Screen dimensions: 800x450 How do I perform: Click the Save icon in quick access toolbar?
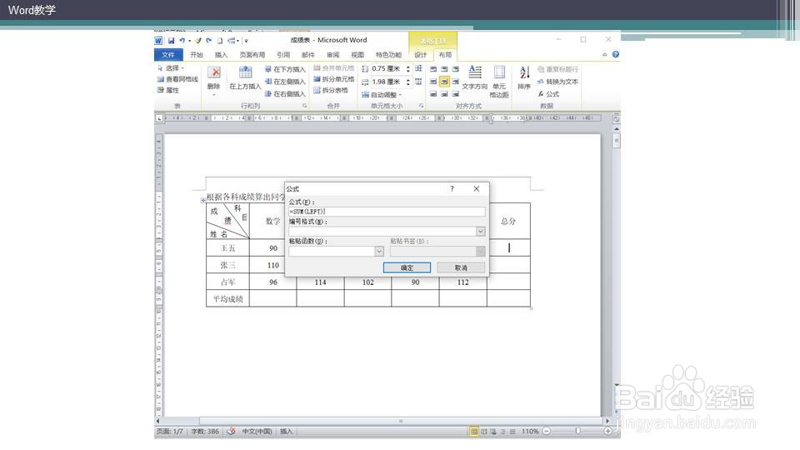click(x=171, y=40)
